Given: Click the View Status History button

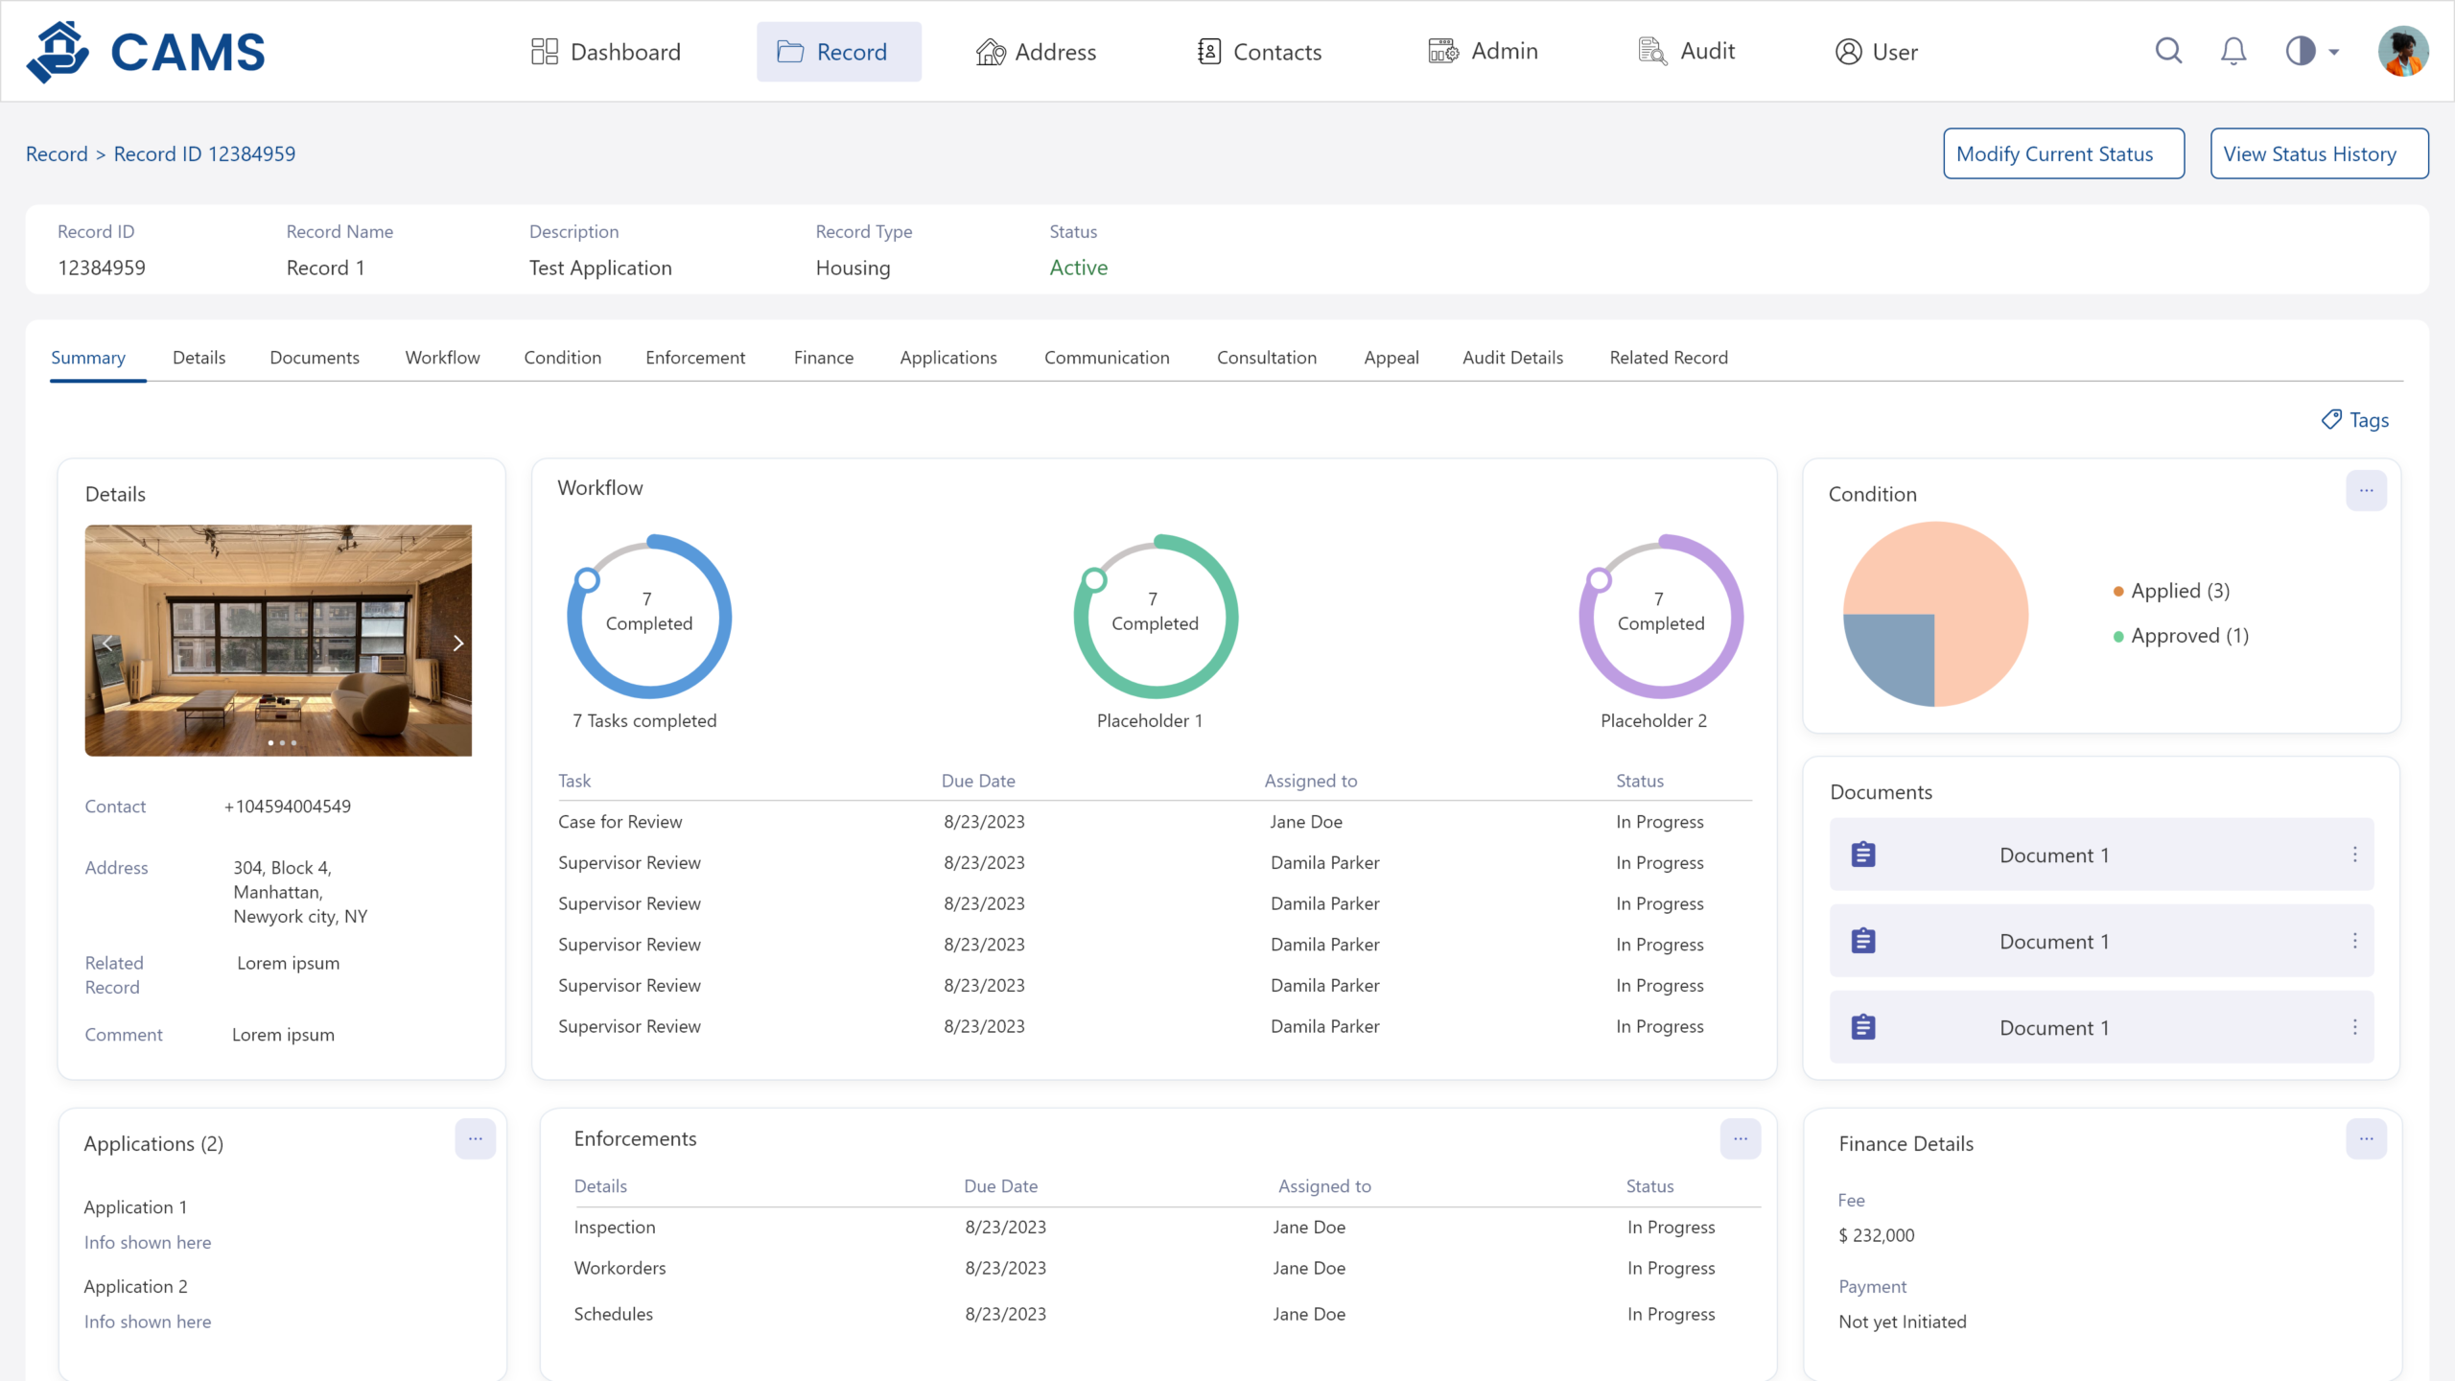Looking at the screenshot, I should pyautogui.click(x=2319, y=153).
